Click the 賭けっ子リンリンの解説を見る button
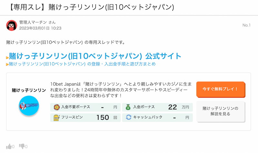The width and height of the screenshot is (258, 153). 221,111
